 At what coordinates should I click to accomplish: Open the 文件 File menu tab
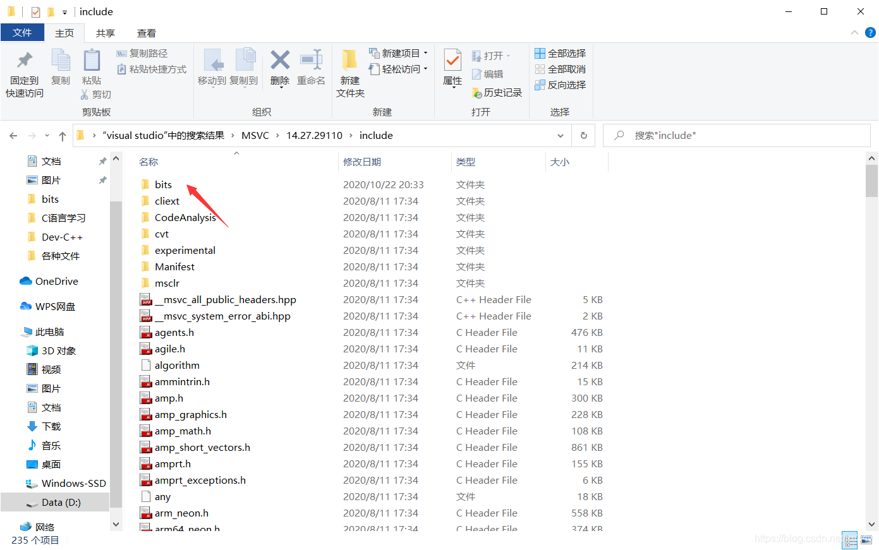pos(22,32)
